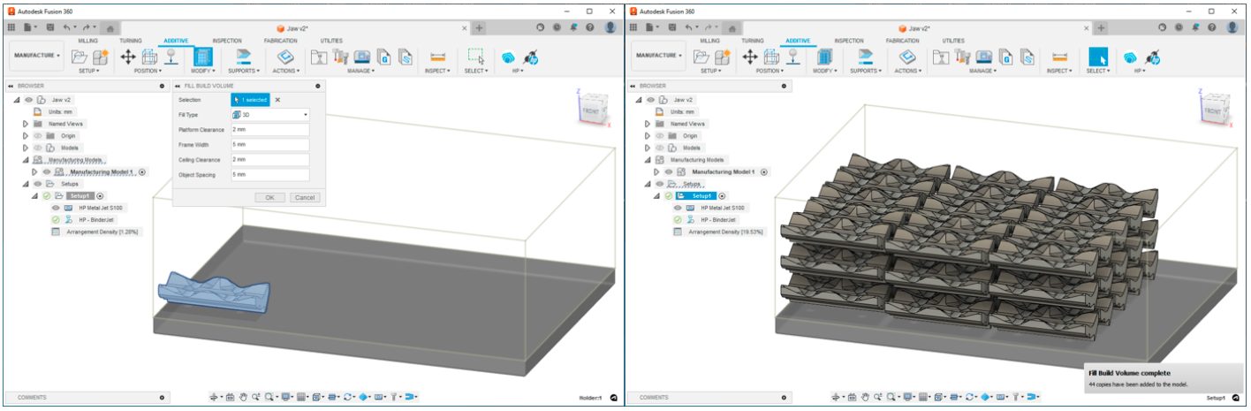The height and width of the screenshot is (411, 1251).
Task: Open new document tab plus button, left window
Action: 479,28
